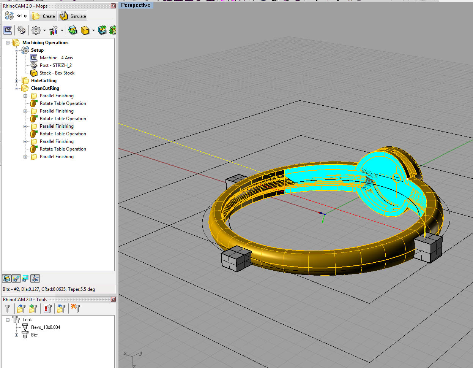This screenshot has width=473, height=368.
Task: Toggle toolpath visibility button
Action: [16, 279]
